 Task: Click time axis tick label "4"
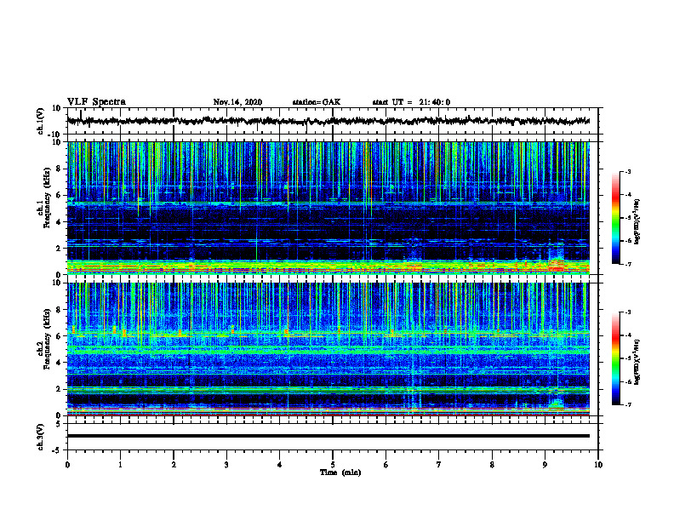pyautogui.click(x=280, y=465)
